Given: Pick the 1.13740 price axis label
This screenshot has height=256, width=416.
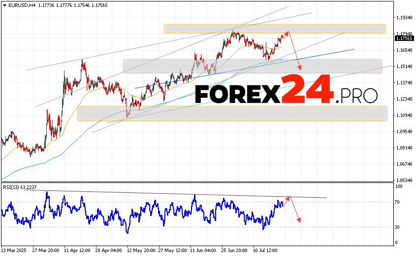Looking at the screenshot, I should click(x=404, y=83).
